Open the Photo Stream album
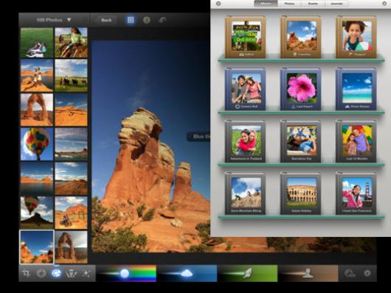Screen dimensions: 391x293 [356, 89]
